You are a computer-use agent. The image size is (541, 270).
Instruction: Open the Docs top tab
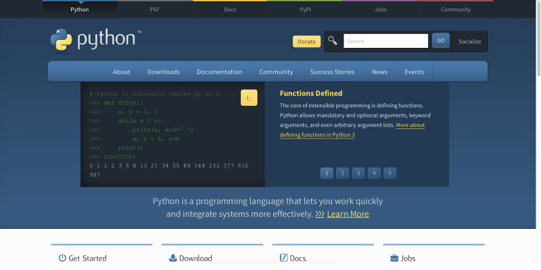(x=230, y=9)
